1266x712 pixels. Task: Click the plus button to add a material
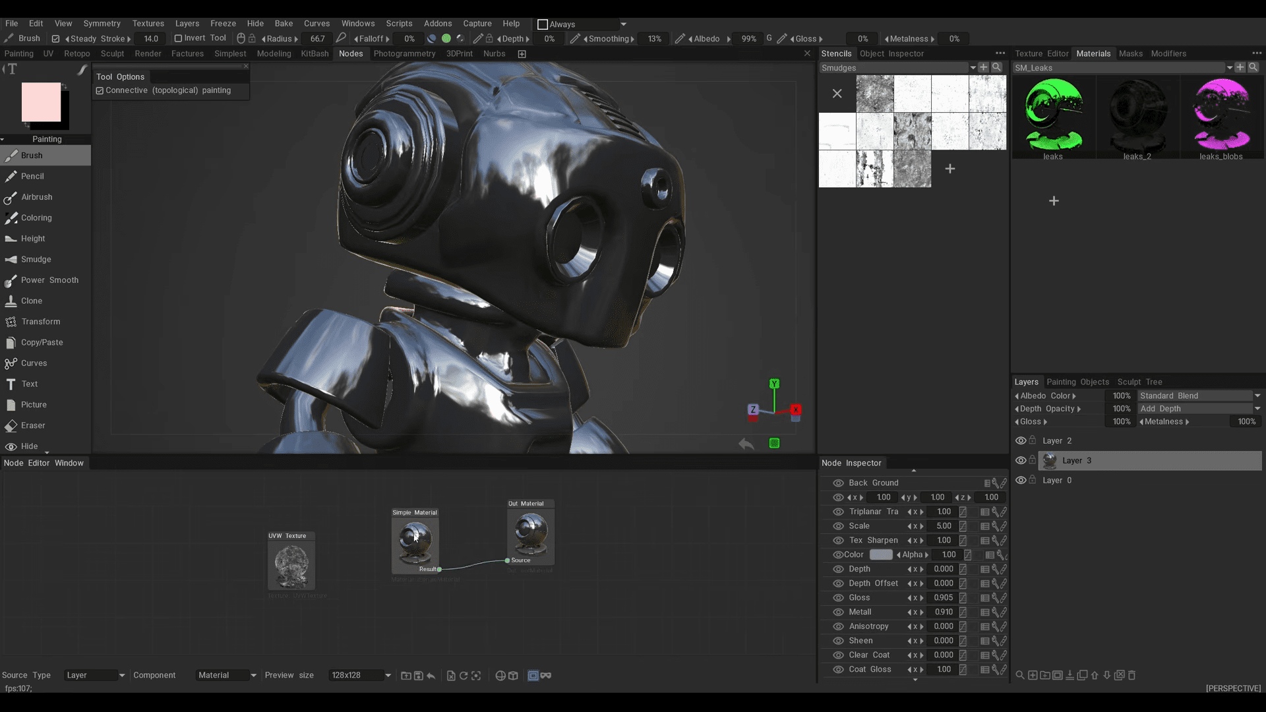click(1054, 200)
